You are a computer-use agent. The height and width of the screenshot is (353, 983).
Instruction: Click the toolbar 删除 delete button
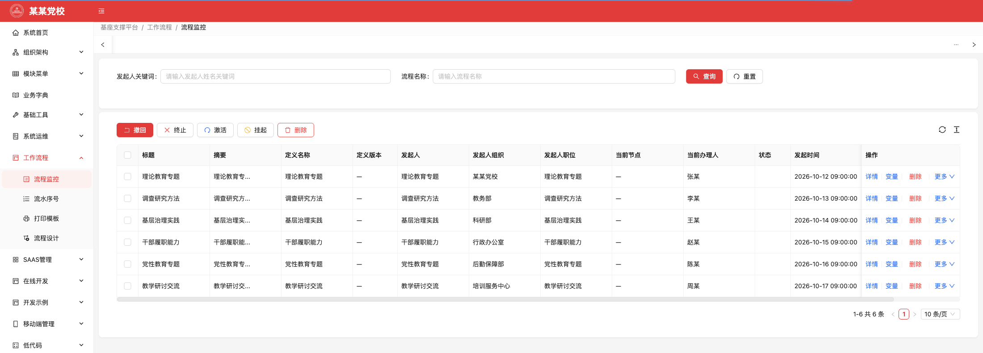(296, 130)
